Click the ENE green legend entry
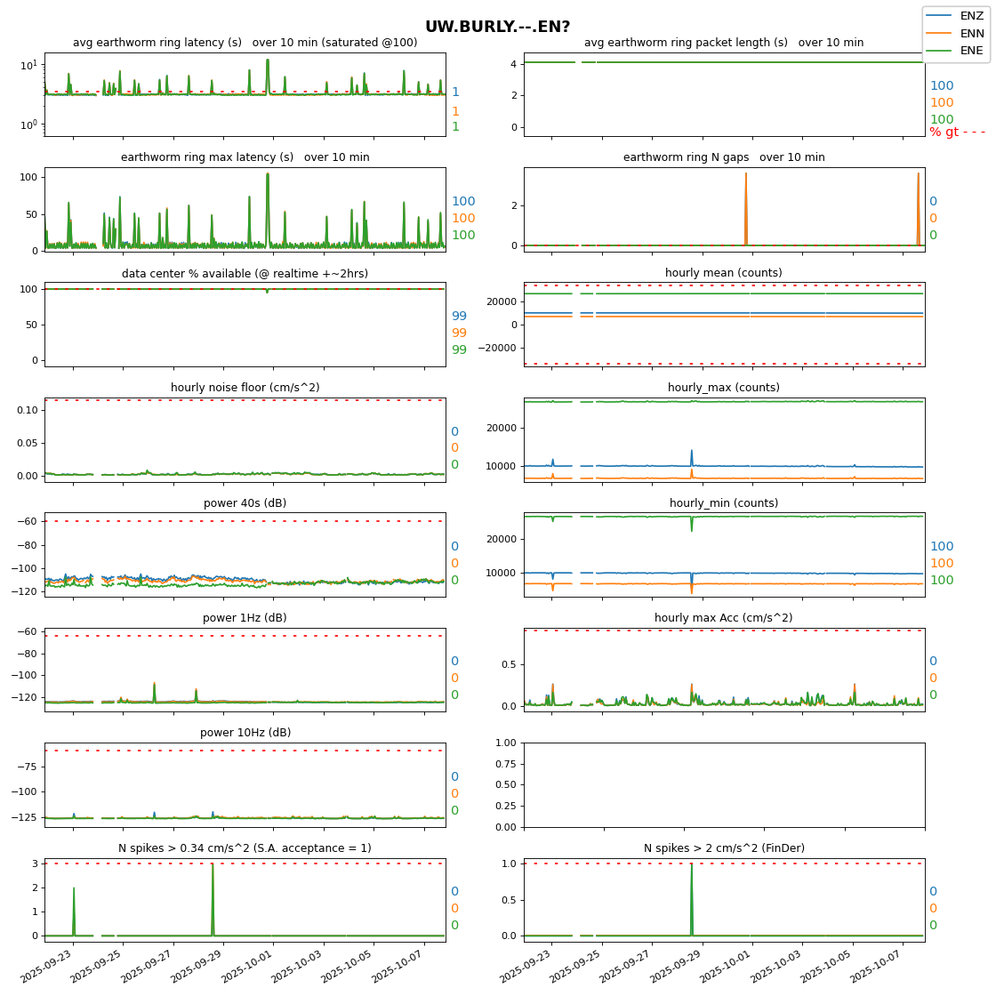Viewport: 996px width, 996px height. pyautogui.click(x=971, y=51)
